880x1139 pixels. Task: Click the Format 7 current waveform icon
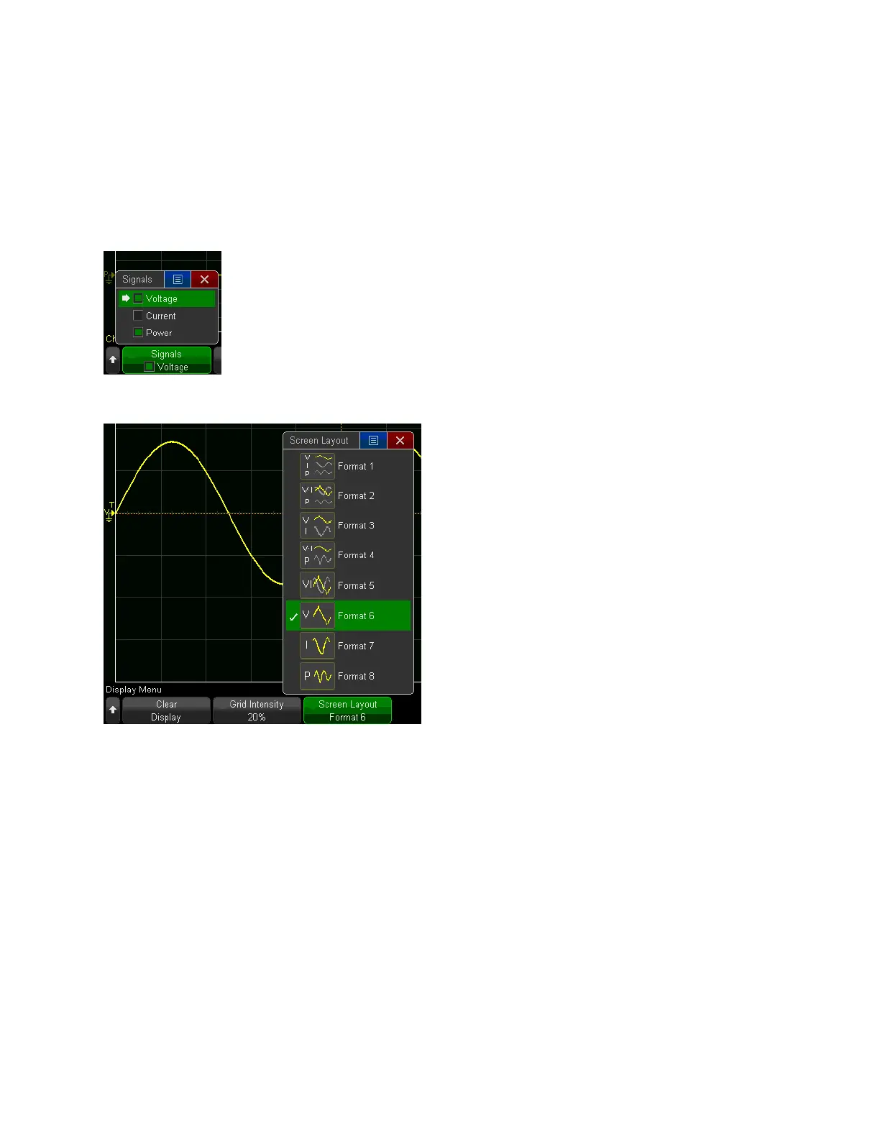click(317, 646)
